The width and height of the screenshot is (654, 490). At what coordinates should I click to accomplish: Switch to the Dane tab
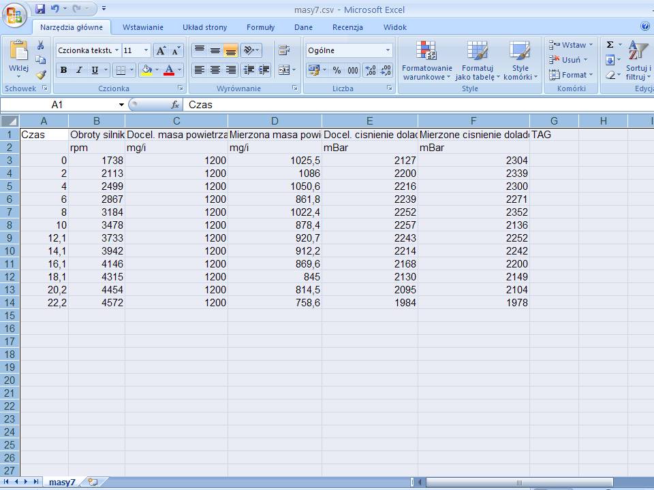click(x=303, y=27)
